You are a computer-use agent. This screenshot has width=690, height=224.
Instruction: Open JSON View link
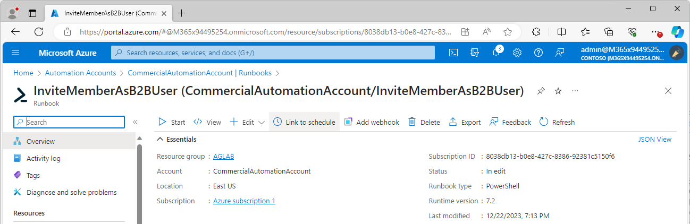pos(654,139)
